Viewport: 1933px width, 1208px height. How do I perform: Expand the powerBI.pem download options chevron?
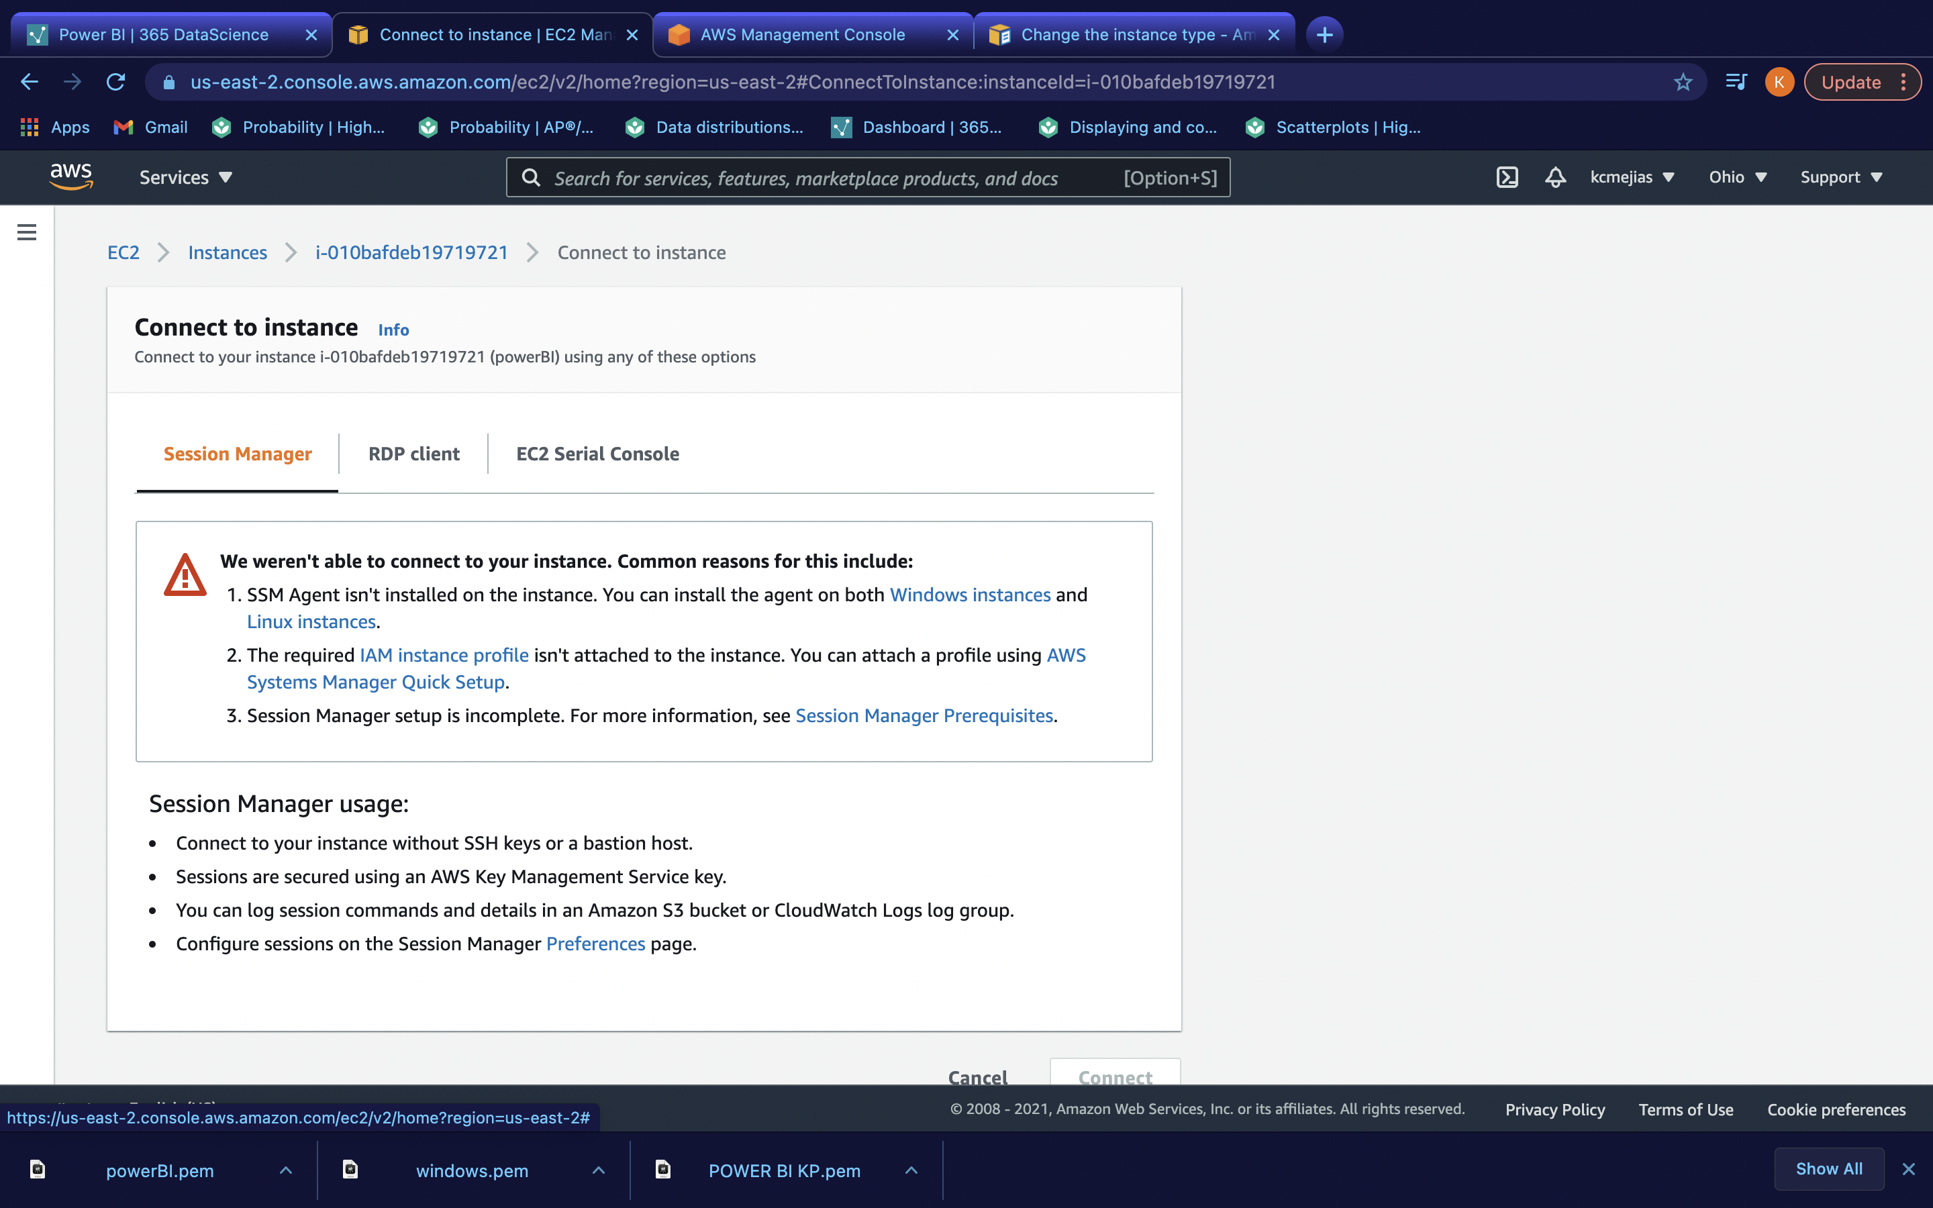tap(285, 1170)
